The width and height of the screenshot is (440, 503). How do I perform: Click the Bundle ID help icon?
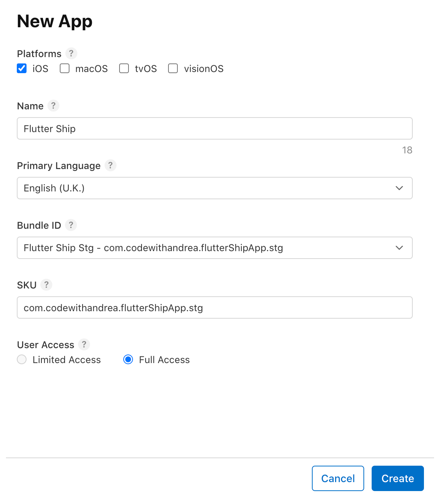click(71, 225)
